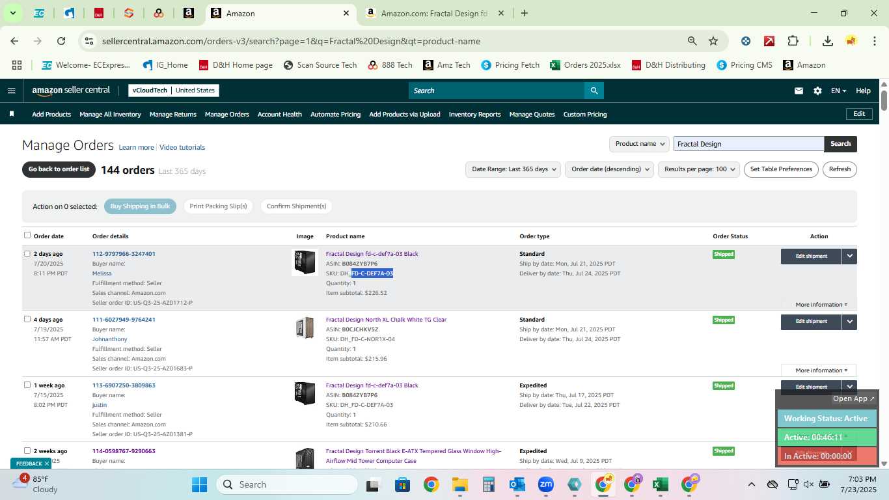Open Excel from the taskbar
Screen dimensions: 889x500
[660, 484]
